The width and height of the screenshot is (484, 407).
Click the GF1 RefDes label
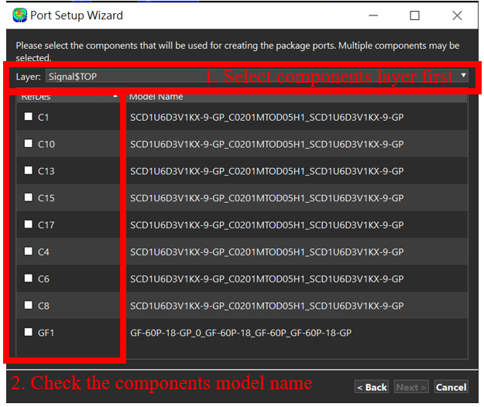[x=46, y=333]
